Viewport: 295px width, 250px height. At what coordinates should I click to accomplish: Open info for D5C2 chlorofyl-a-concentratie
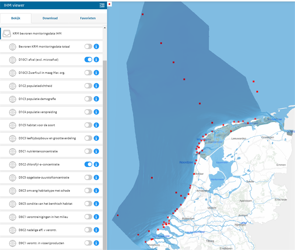click(x=96, y=164)
